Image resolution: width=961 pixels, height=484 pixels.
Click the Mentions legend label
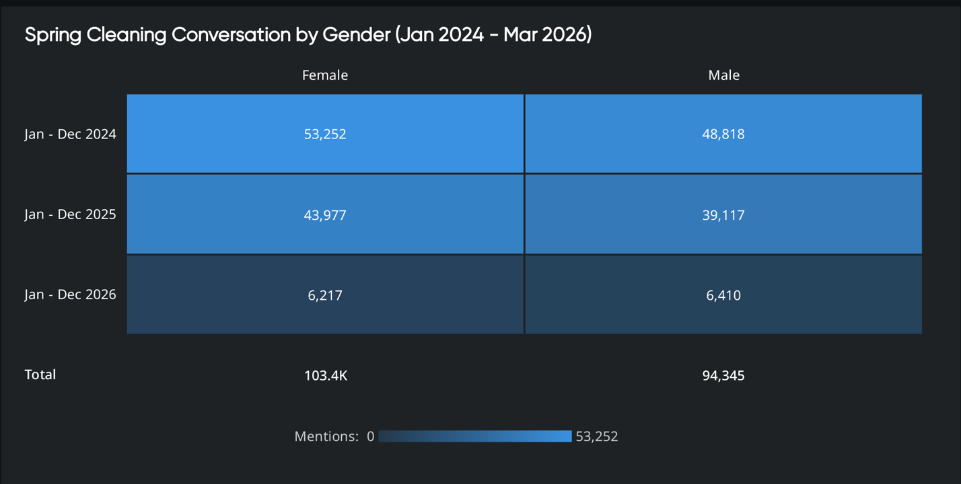pos(326,436)
